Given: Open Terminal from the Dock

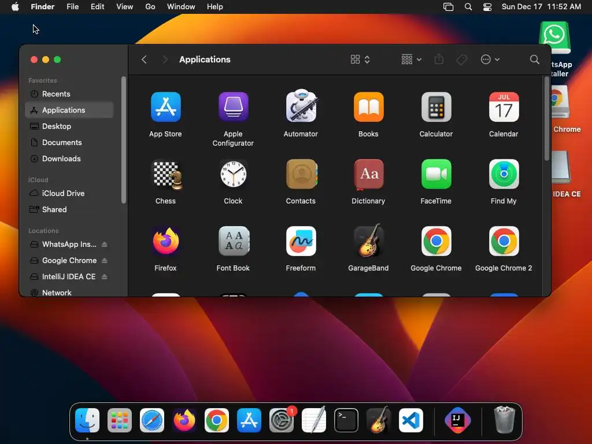Looking at the screenshot, I should pos(346,420).
